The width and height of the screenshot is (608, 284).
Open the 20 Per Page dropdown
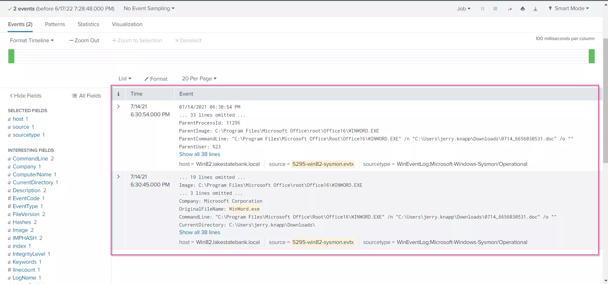point(199,78)
